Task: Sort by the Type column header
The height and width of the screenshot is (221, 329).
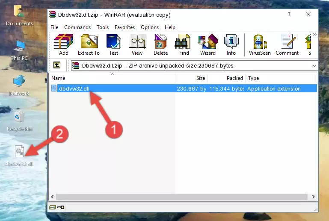Action: (x=280, y=78)
